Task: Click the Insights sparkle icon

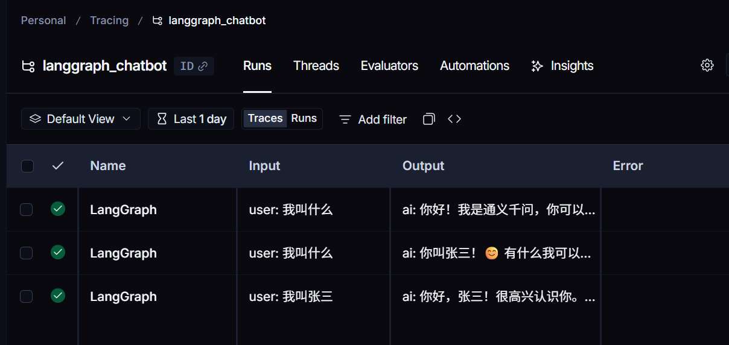Action: point(537,66)
